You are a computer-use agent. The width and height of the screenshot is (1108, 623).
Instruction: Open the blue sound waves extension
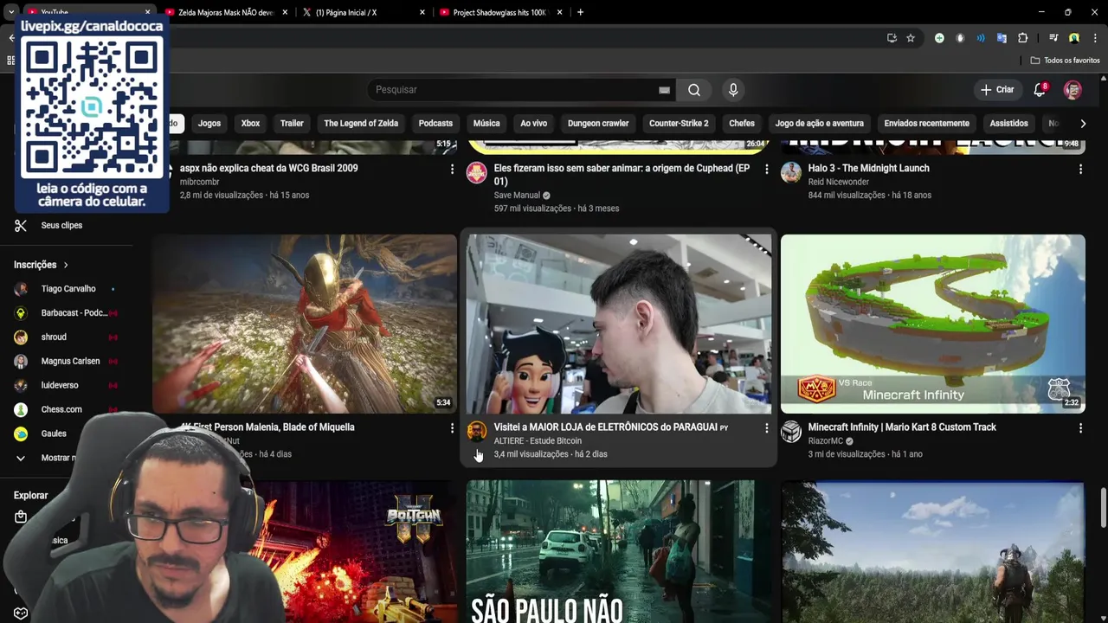point(981,38)
